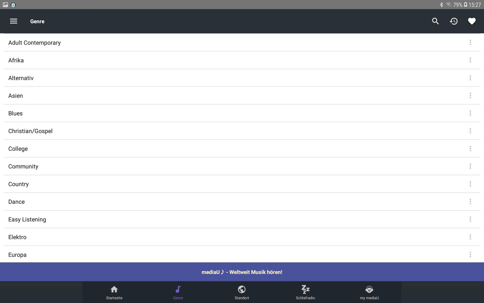Open the three-dot menu for Europa
484x303 pixels.
(x=470, y=255)
